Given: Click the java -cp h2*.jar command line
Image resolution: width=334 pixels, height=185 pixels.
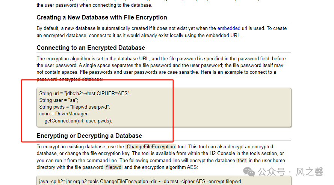Looking at the screenshot, I should (140, 182).
